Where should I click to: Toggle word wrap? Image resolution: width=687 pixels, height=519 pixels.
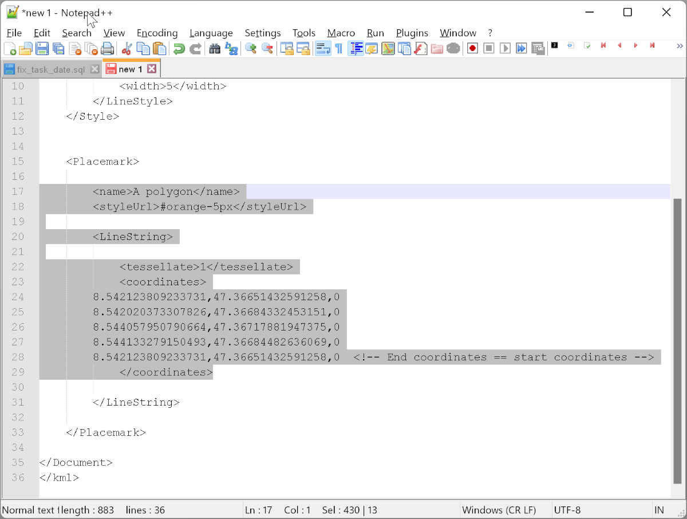(x=323, y=49)
